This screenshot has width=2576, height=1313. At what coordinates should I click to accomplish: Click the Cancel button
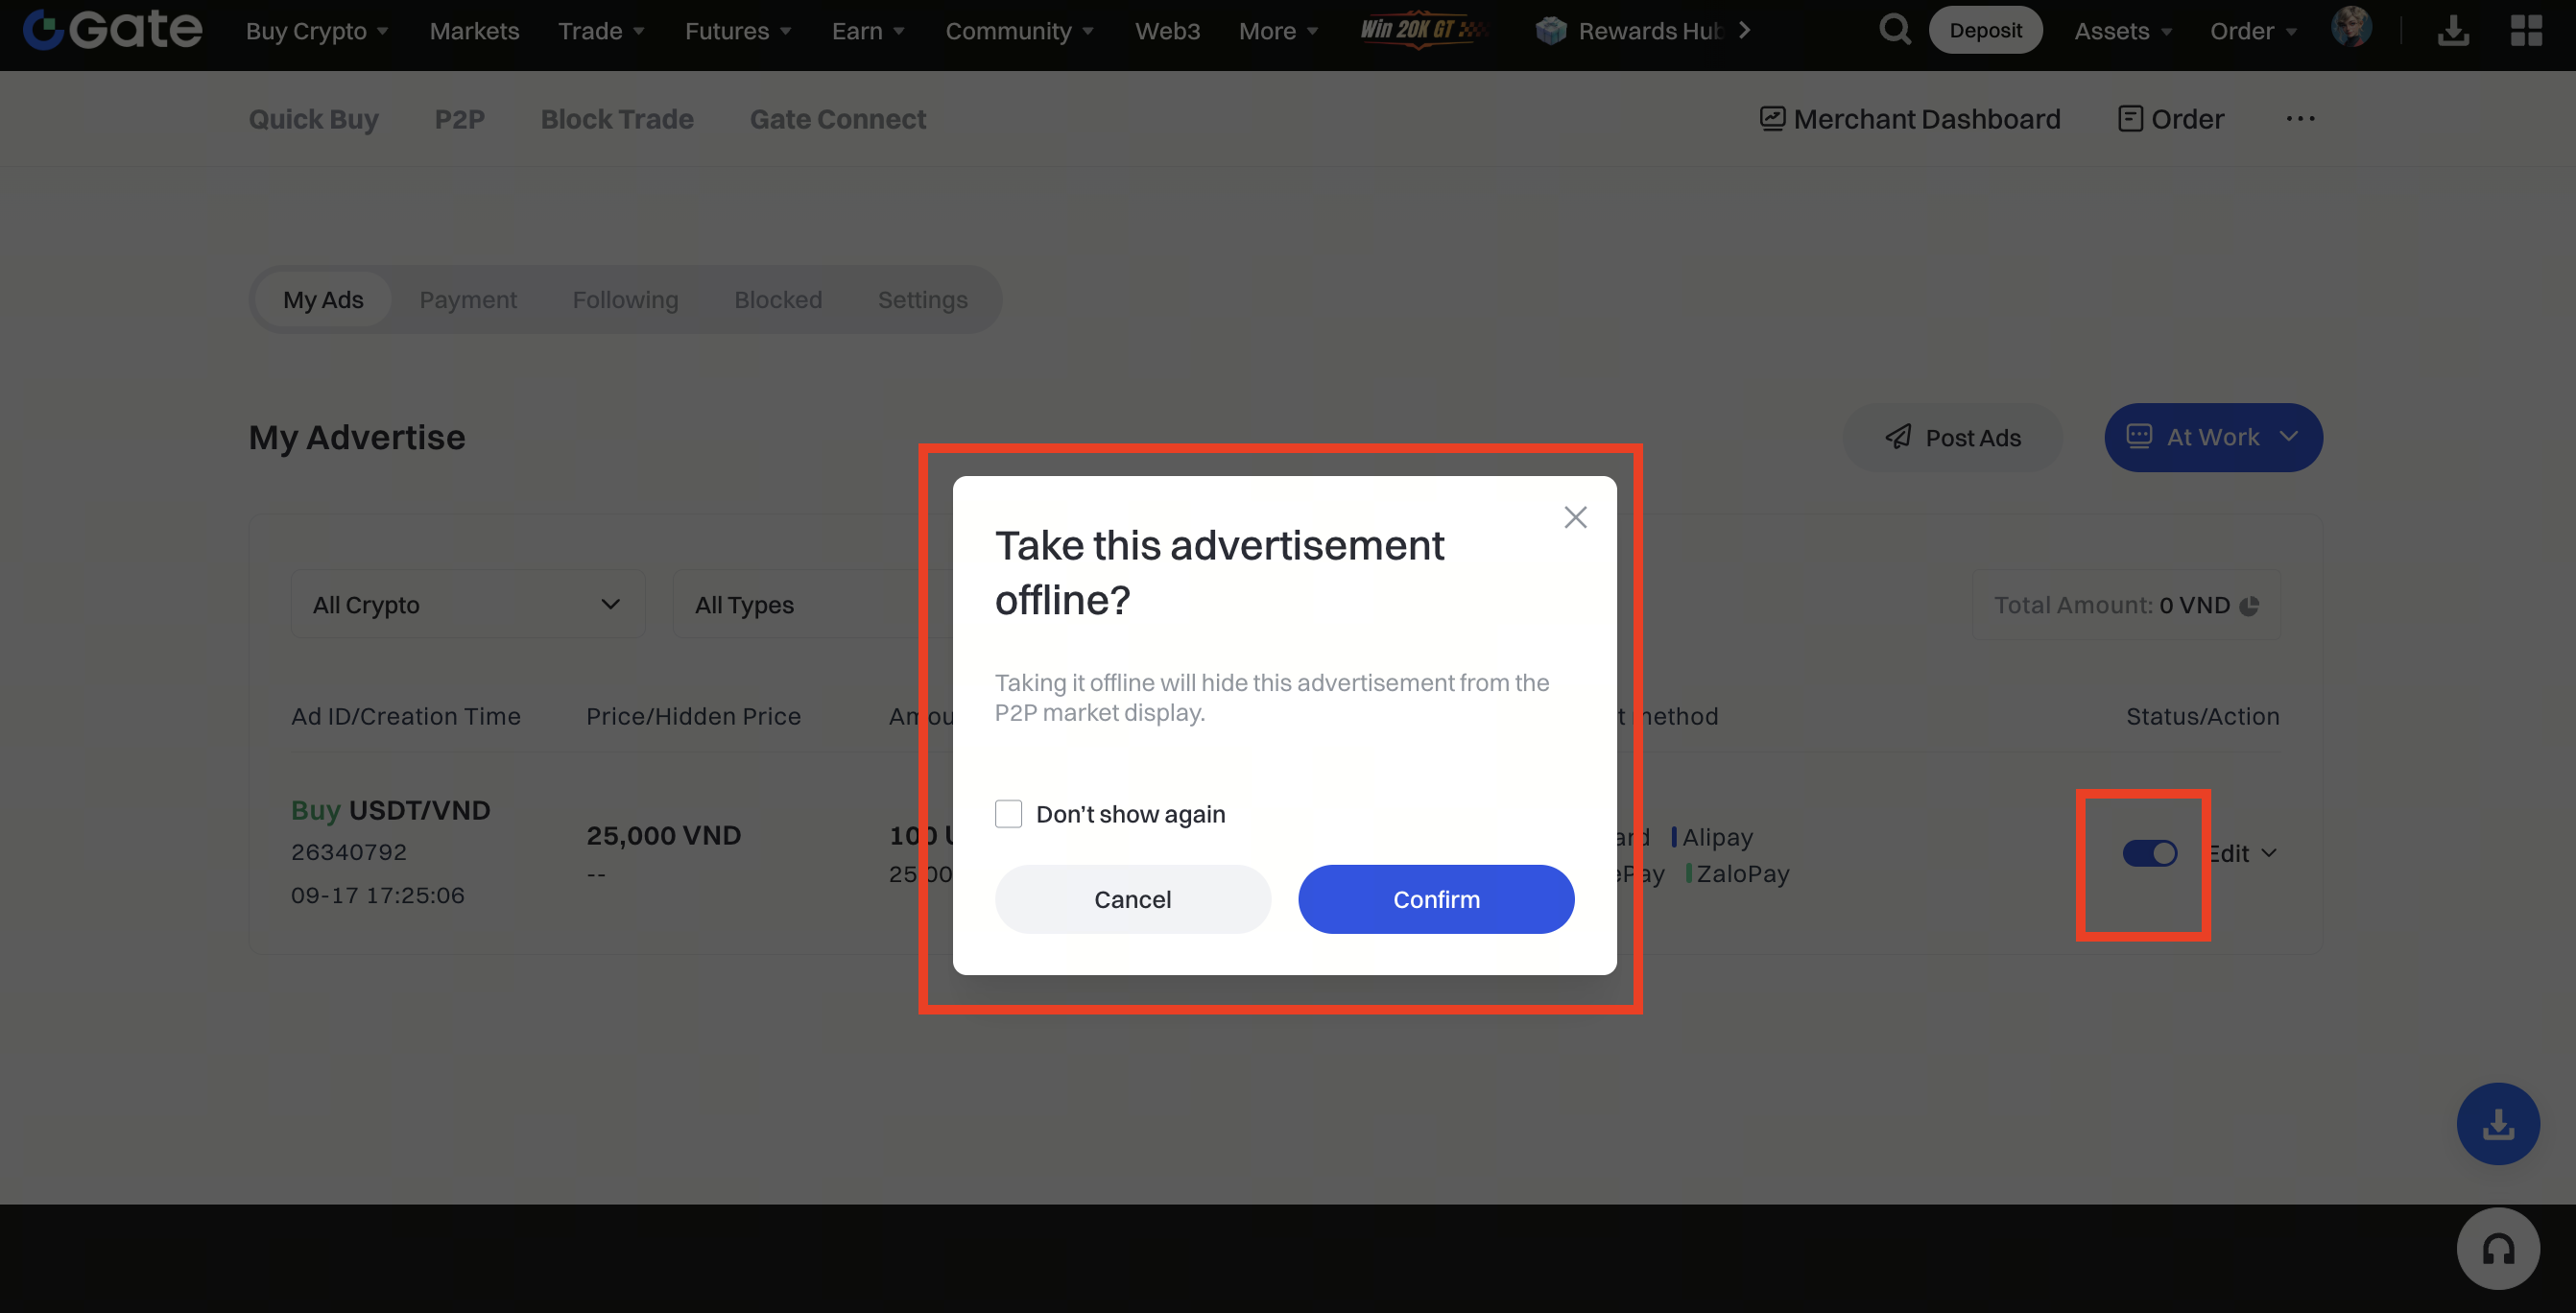pos(1132,899)
